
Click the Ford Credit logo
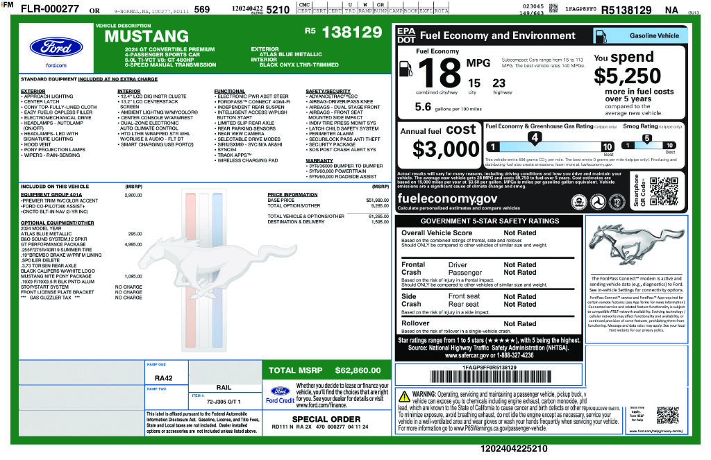click(x=280, y=395)
